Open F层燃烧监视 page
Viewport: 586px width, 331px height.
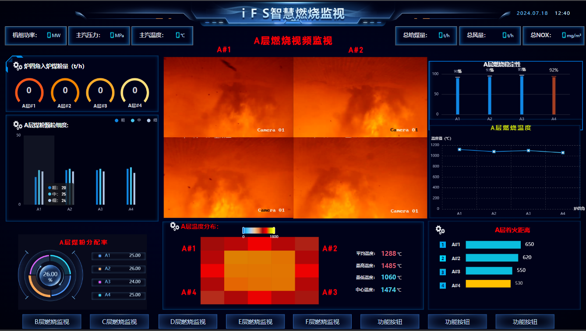[x=322, y=322]
